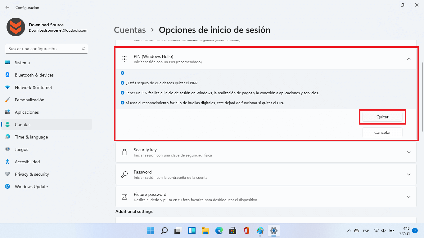Open File Explorer from the taskbar
The height and width of the screenshot is (238, 424).
(205, 231)
